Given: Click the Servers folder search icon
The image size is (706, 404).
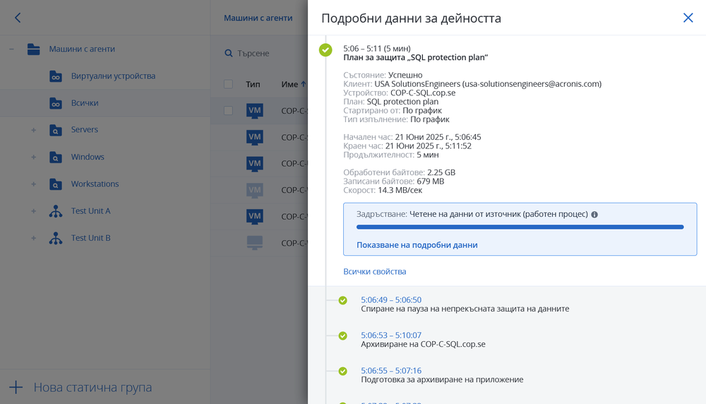Looking at the screenshot, I should [x=56, y=130].
